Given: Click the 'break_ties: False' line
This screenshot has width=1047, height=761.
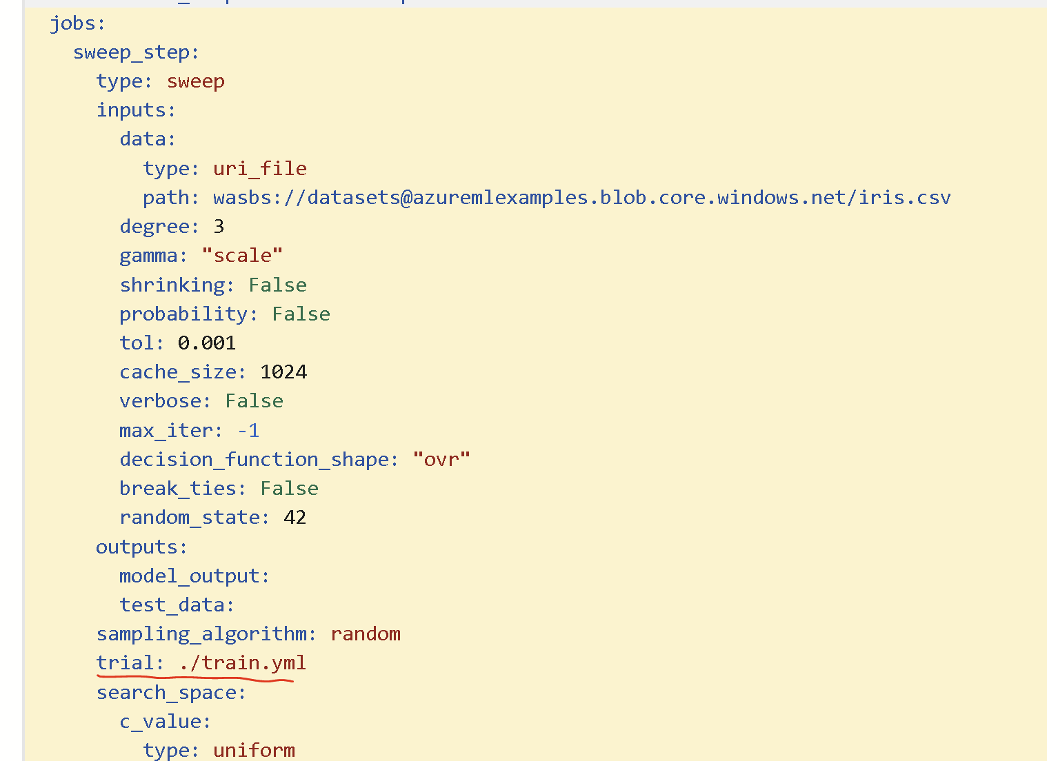Looking at the screenshot, I should (219, 489).
